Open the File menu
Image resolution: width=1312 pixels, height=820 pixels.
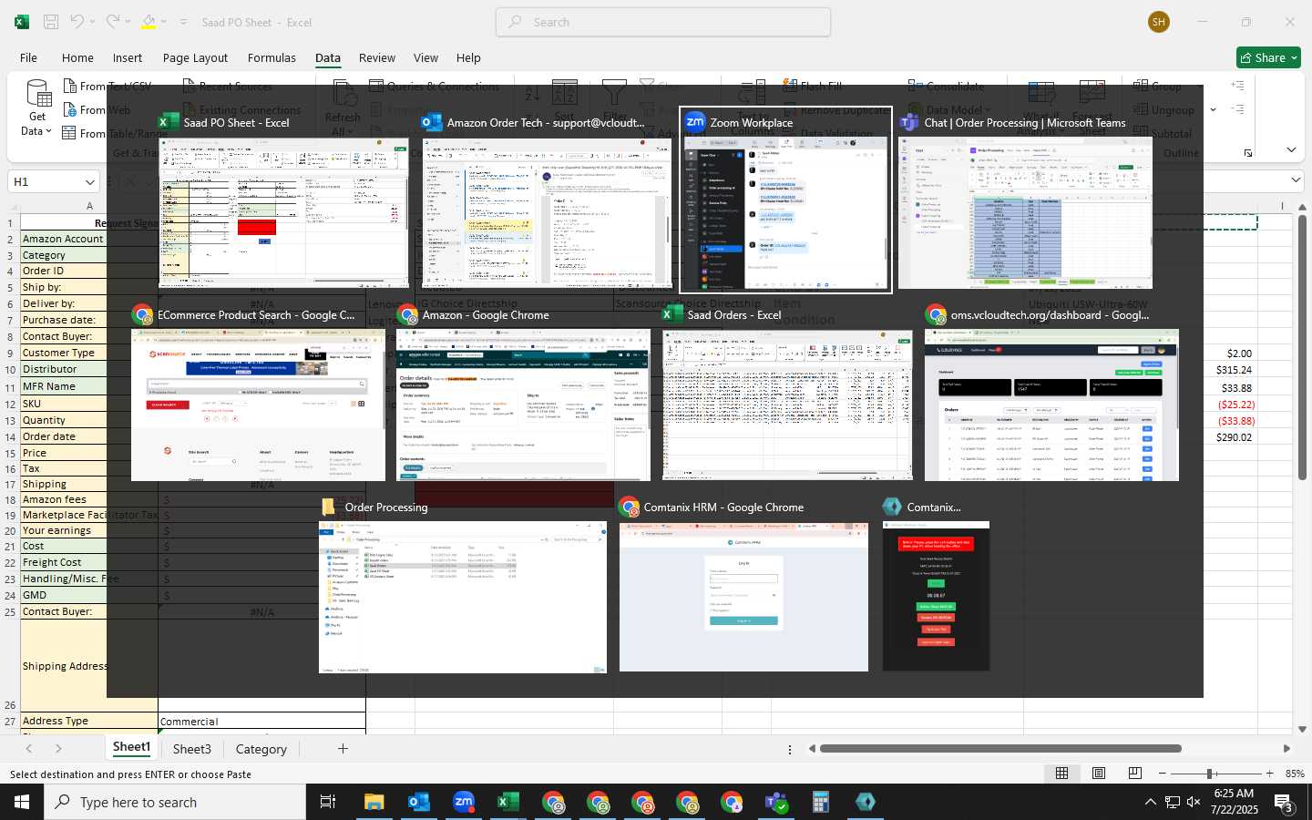[x=28, y=57]
